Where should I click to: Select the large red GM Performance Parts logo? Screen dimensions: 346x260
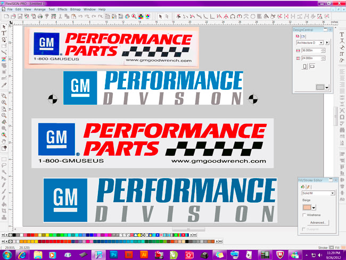pyautogui.click(x=152, y=143)
